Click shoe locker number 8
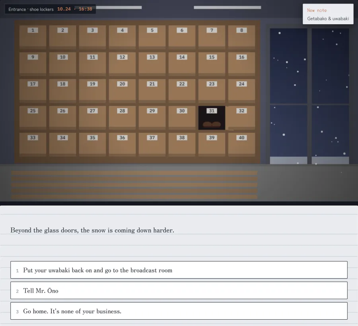Image resolution: width=358 pixels, height=326 pixels. (241, 37)
